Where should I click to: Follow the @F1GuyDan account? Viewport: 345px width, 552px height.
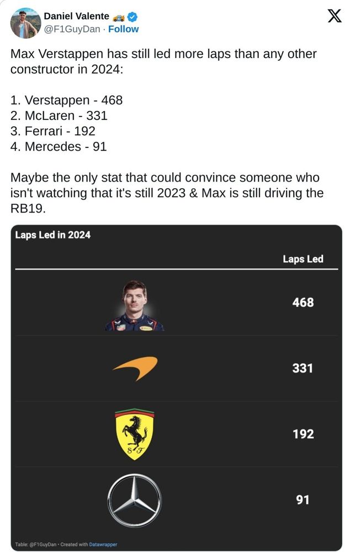[123, 29]
